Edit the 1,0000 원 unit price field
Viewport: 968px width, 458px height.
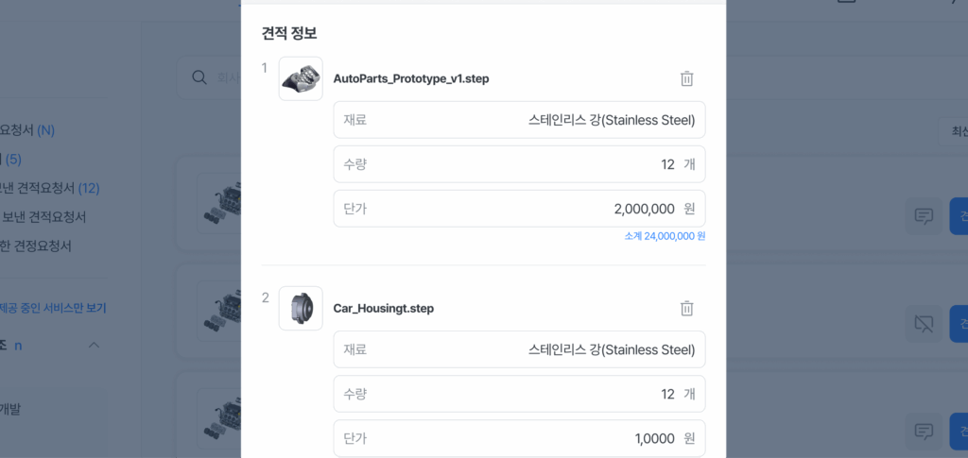click(x=519, y=438)
